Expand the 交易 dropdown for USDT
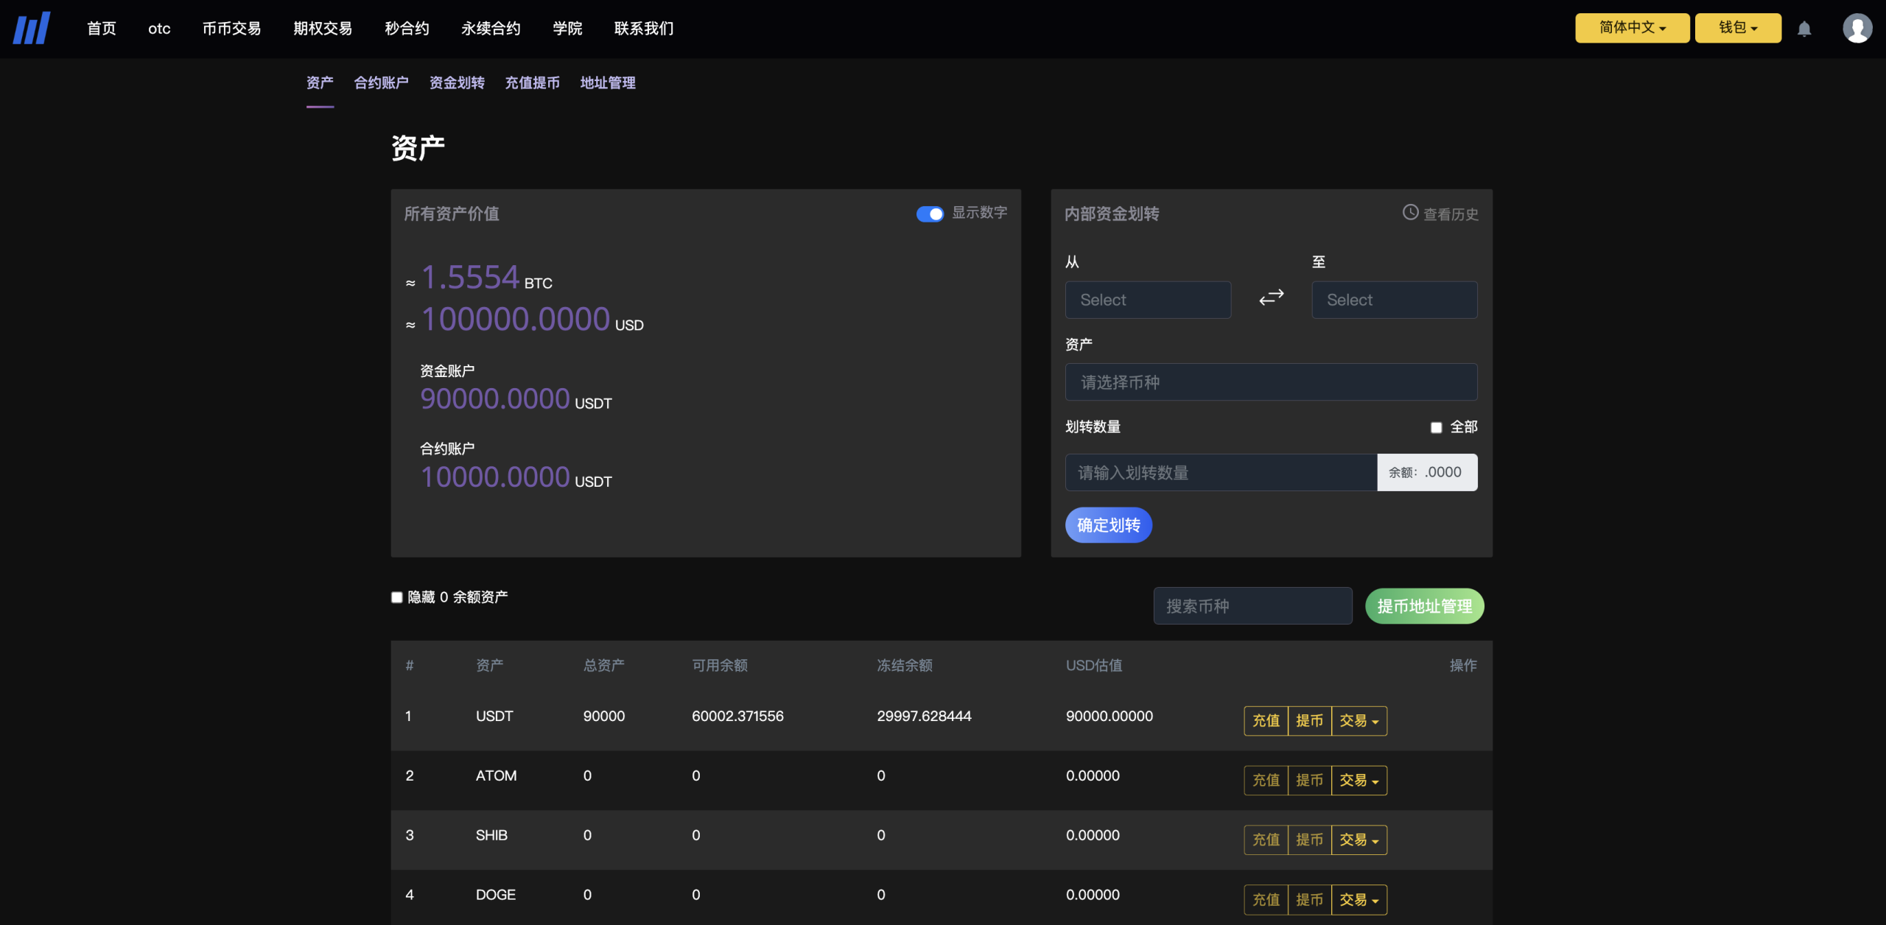Image resolution: width=1886 pixels, height=925 pixels. [1359, 721]
